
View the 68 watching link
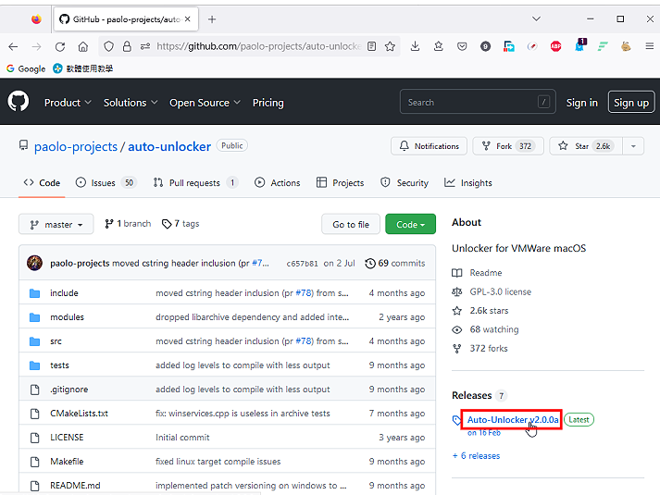tap(485, 329)
